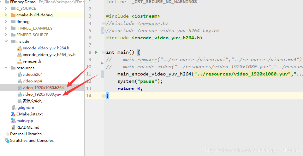
Task: Click the "../resources/video_1920x1080.yuv" string argument
Action: (x=242, y=74)
